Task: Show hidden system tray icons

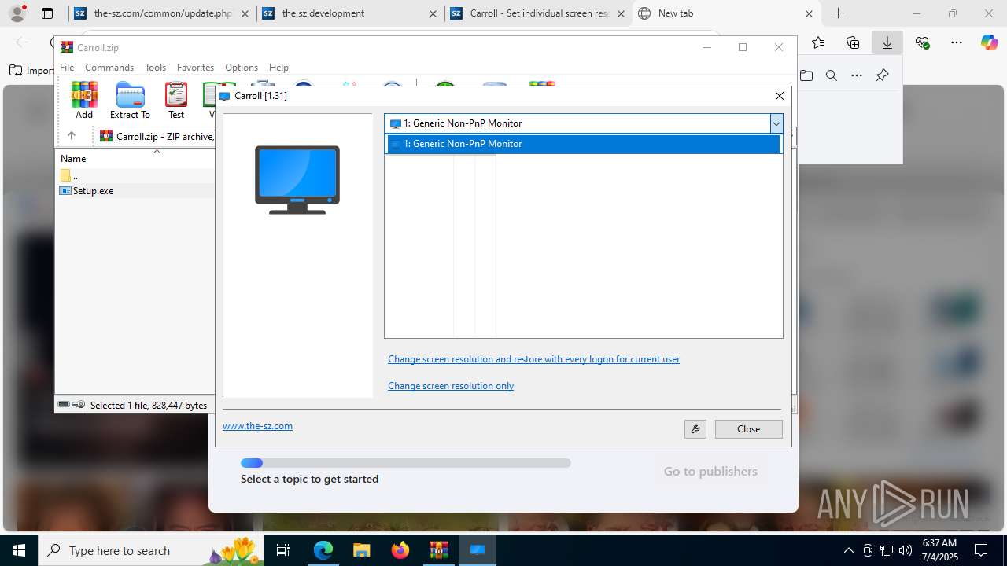Action: [848, 550]
